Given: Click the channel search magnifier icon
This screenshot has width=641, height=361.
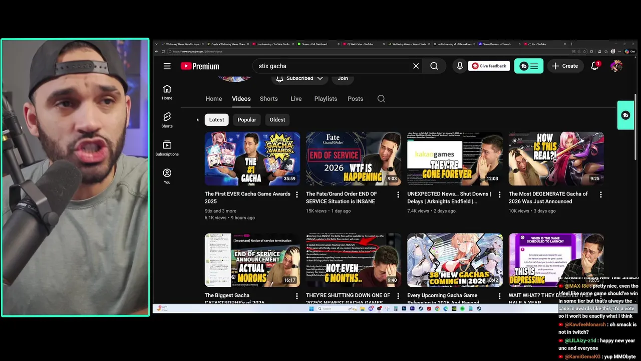Looking at the screenshot, I should 381,99.
